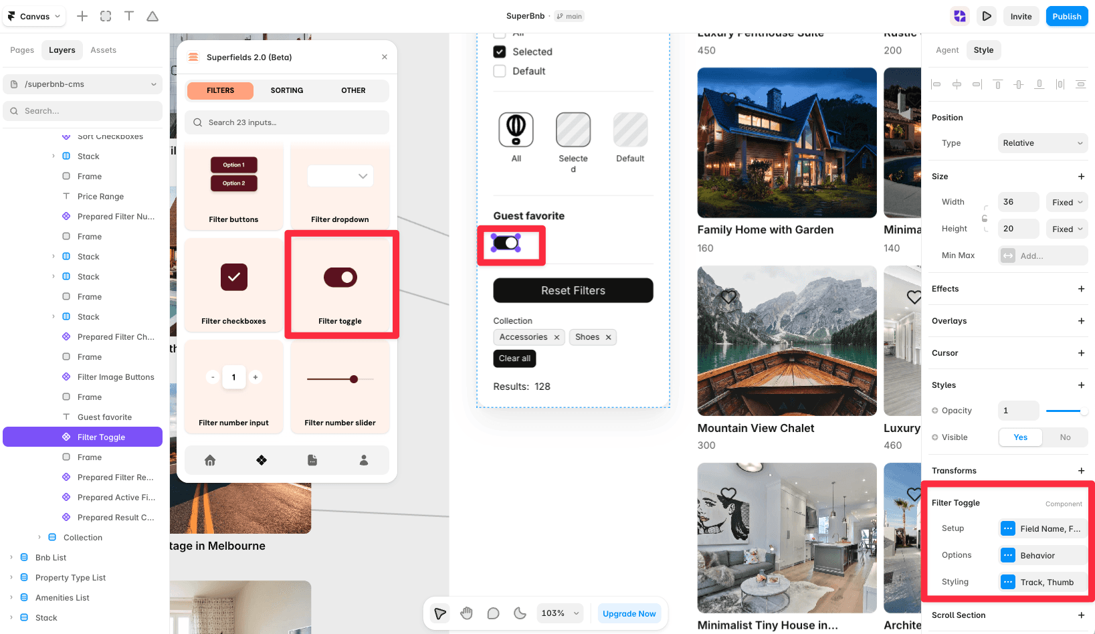This screenshot has height=634, width=1095.
Task: Align selection to right edge
Action: click(x=977, y=84)
